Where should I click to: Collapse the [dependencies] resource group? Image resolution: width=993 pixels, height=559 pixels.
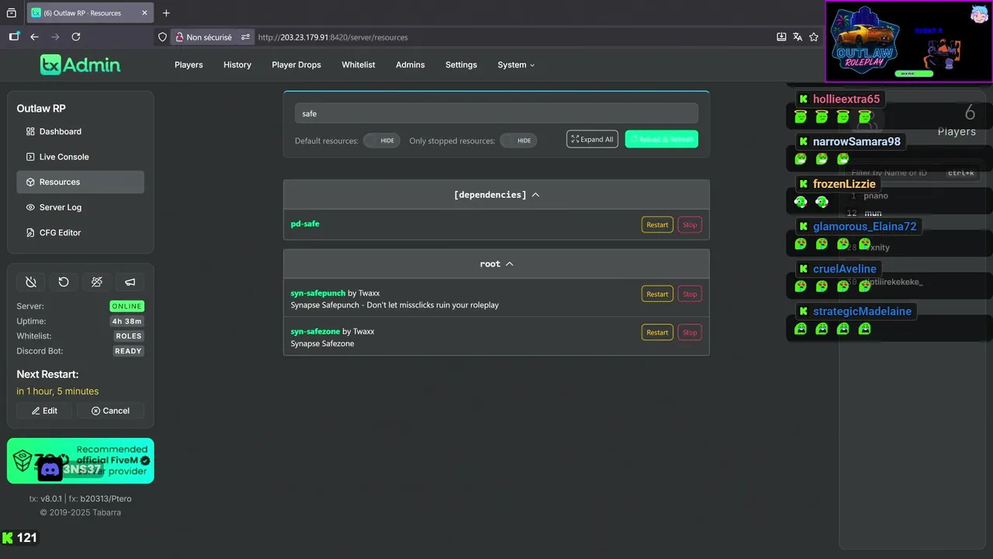pyautogui.click(x=496, y=195)
